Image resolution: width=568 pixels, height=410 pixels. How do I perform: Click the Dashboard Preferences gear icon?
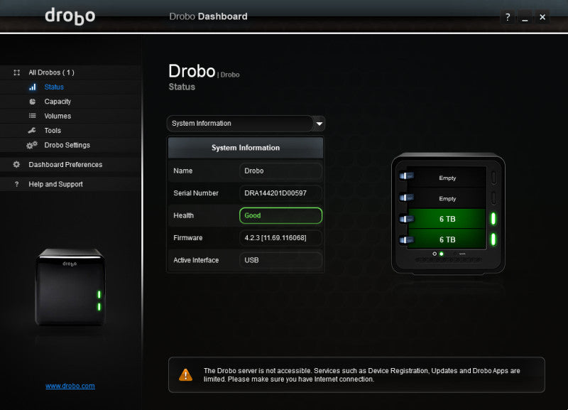coord(16,165)
